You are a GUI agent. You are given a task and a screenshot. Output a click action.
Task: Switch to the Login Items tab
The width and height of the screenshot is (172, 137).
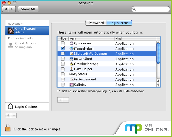[x=119, y=23]
